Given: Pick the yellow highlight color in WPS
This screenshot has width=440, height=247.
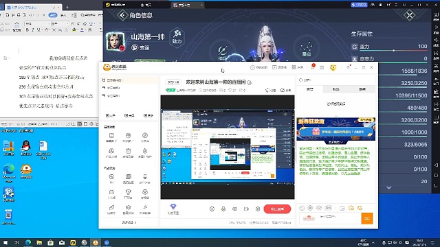Looking at the screenshot, I should (74, 30).
